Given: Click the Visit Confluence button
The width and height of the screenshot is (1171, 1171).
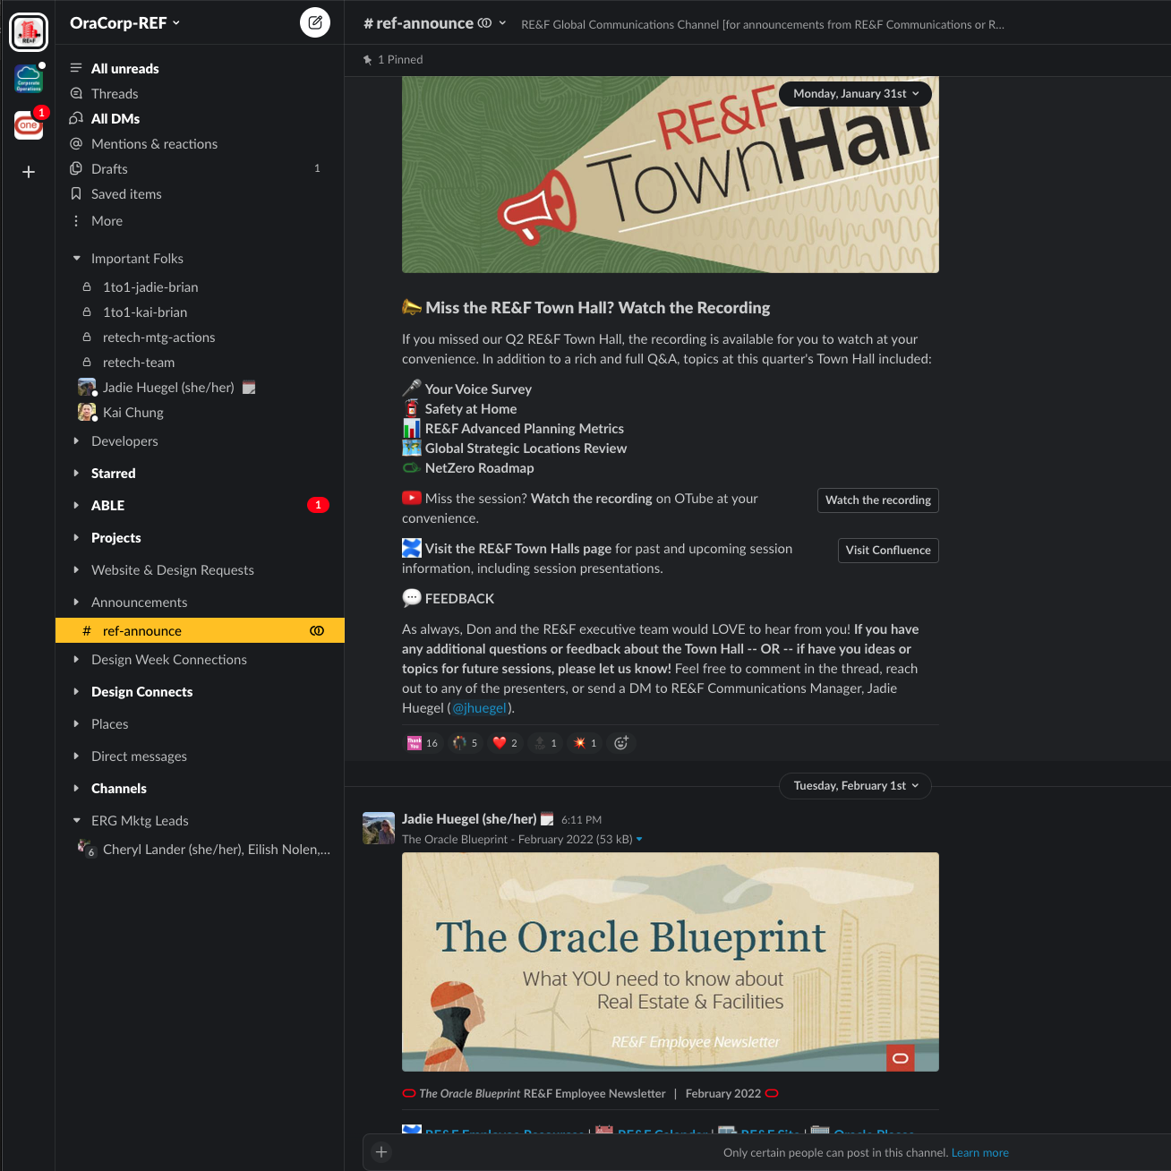Looking at the screenshot, I should tap(887, 551).
